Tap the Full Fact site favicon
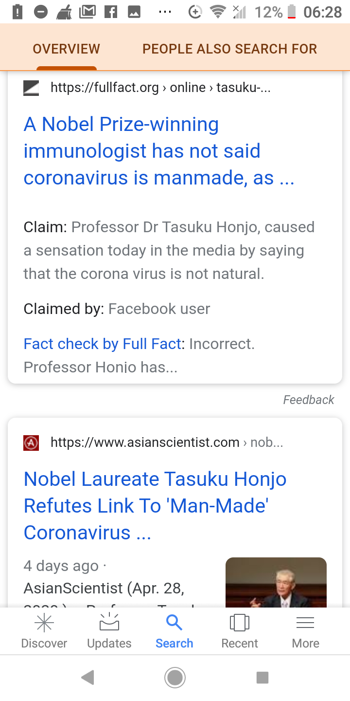 pyautogui.click(x=31, y=88)
